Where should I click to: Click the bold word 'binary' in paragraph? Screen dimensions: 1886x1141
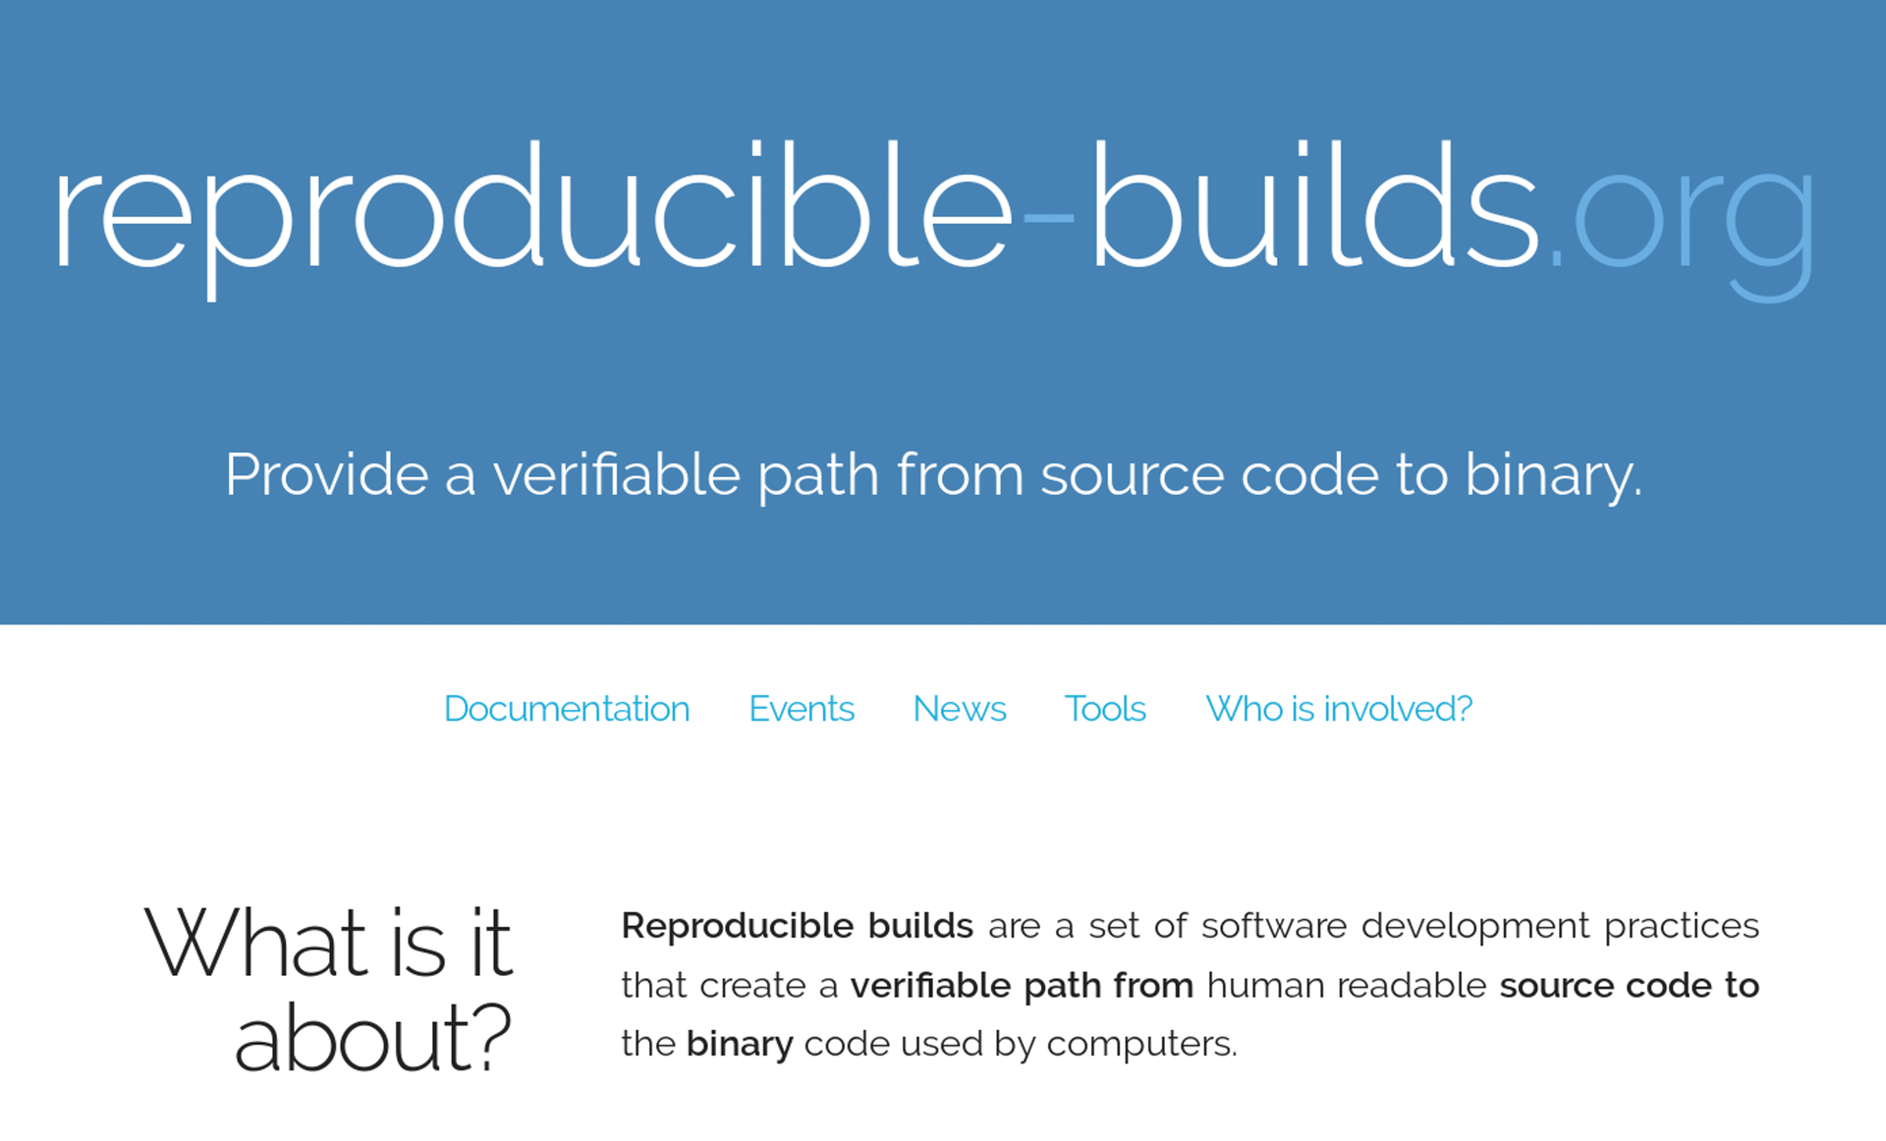coord(739,1044)
